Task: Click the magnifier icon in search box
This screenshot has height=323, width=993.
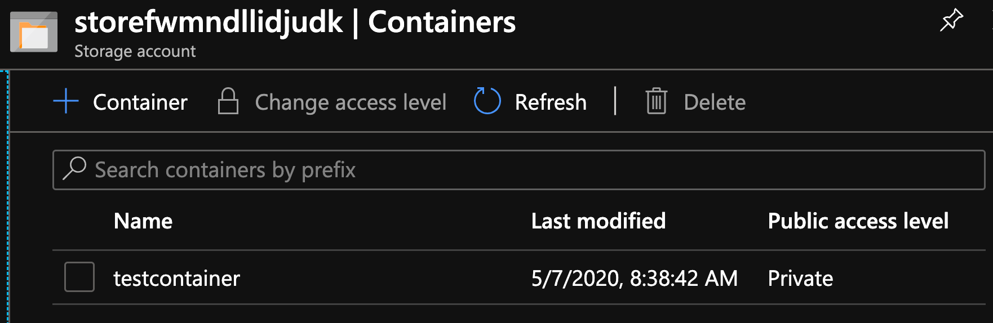Action: [74, 168]
